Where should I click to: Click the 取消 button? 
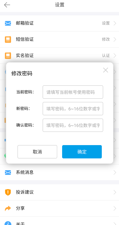click(x=37, y=152)
